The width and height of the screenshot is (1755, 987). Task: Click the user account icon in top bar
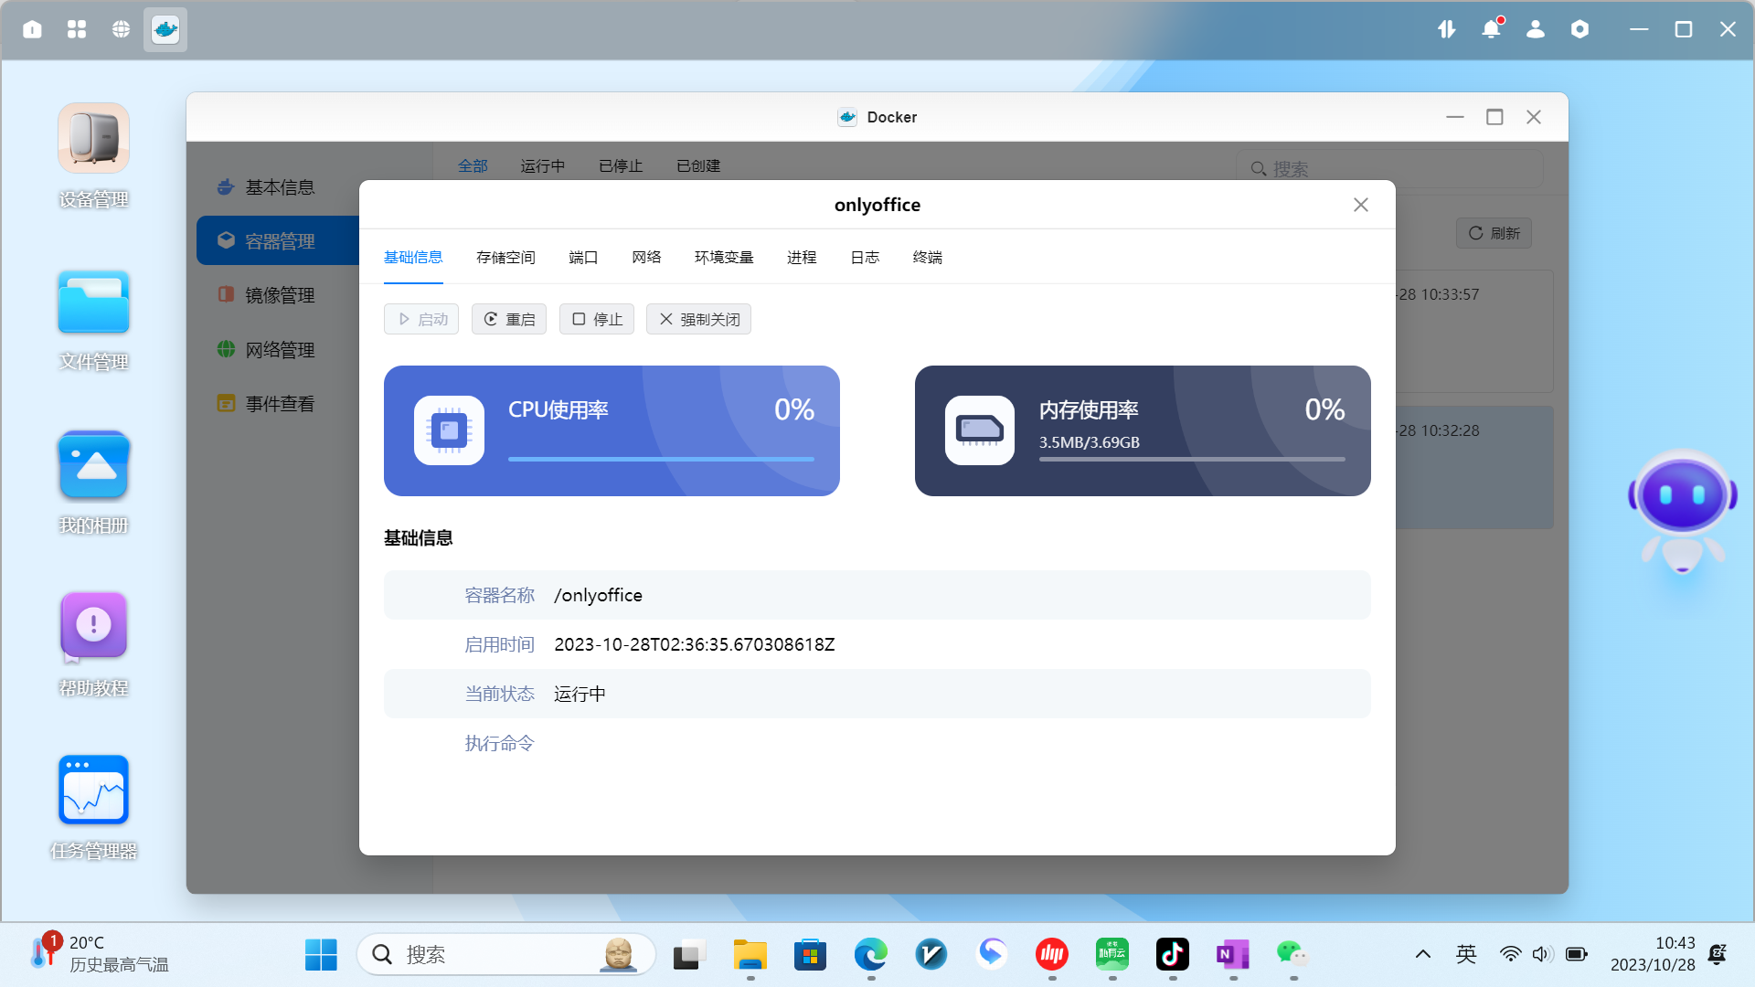(1536, 29)
